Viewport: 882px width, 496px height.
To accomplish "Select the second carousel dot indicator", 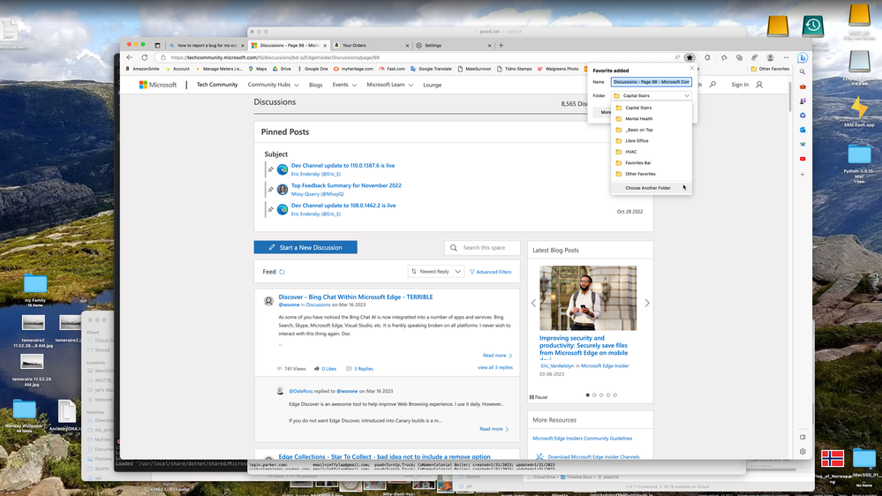I will [x=594, y=395].
